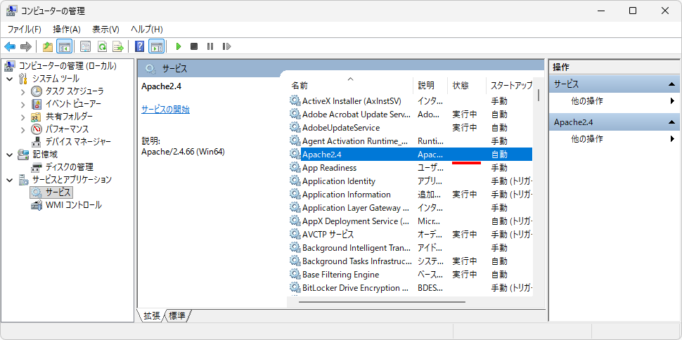This screenshot has height=340, width=682.
Task: Select the Background Intelligent Transfer service
Action: pos(410,248)
